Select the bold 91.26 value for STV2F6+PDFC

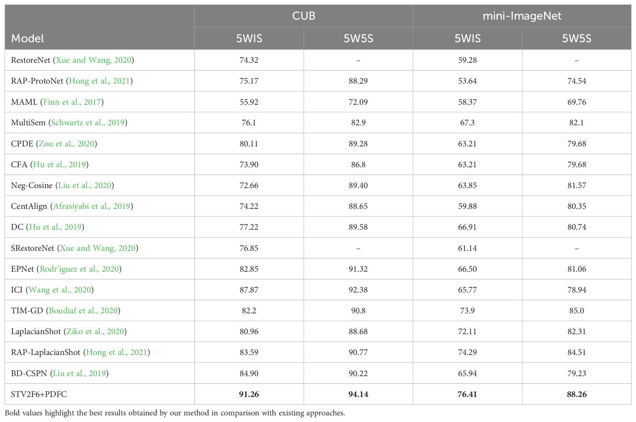[x=249, y=394]
